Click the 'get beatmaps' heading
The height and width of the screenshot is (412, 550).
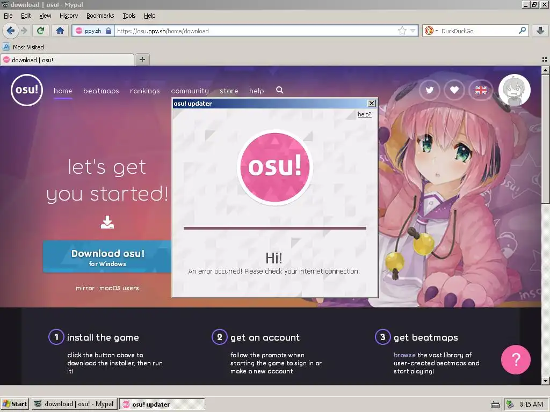(x=425, y=337)
